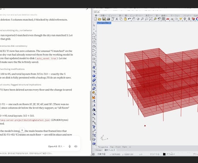
Task: Paste from the yellow clipboard icon
Action: pyautogui.click(x=125, y=19)
